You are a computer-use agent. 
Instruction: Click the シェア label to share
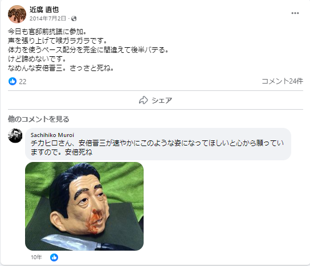tap(162, 101)
